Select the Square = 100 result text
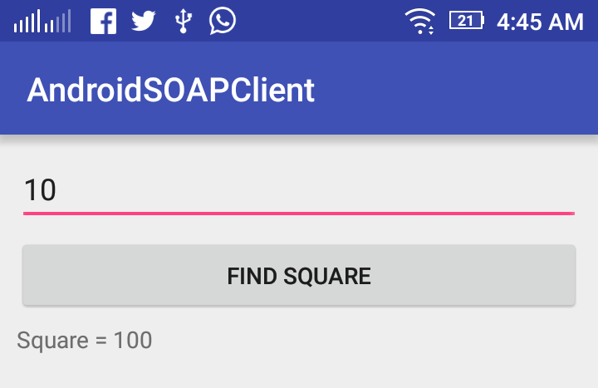Screen dimensions: 598x388 coord(84,341)
